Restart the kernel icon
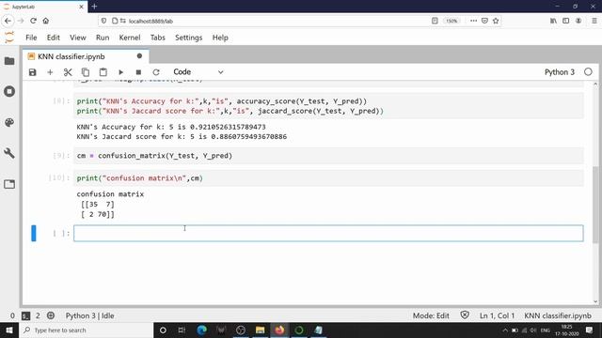602x338 pixels. point(156,72)
